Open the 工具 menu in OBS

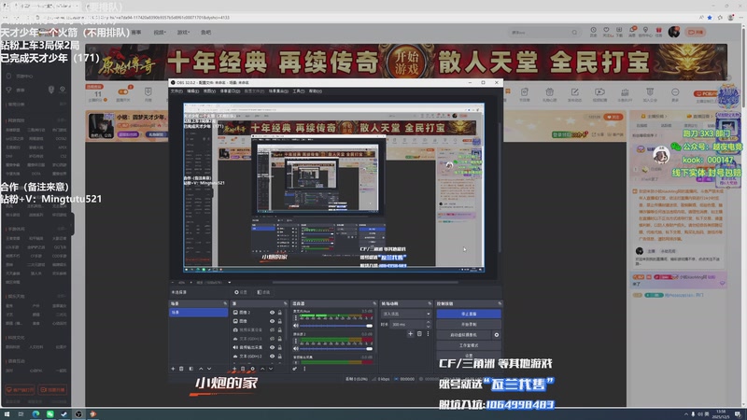tap(298, 91)
